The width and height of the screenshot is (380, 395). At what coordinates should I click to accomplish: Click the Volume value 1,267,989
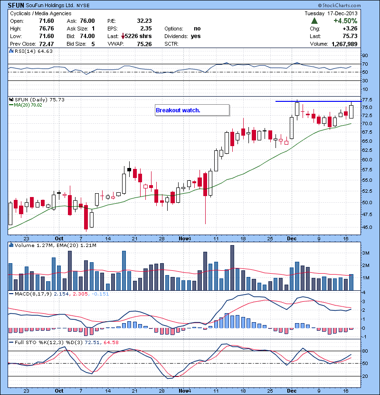coord(344,44)
